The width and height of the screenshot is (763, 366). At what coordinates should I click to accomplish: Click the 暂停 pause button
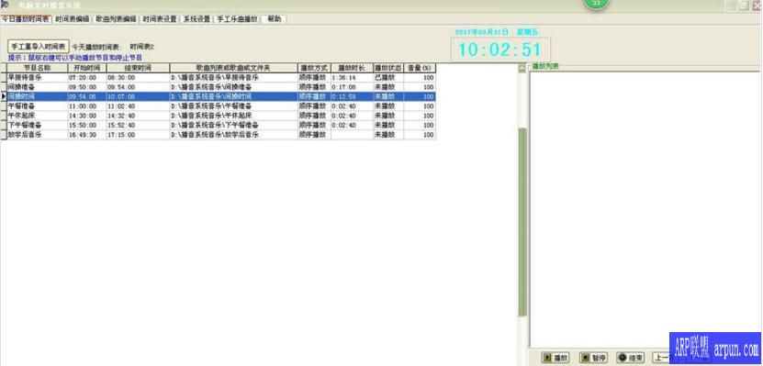coord(594,357)
